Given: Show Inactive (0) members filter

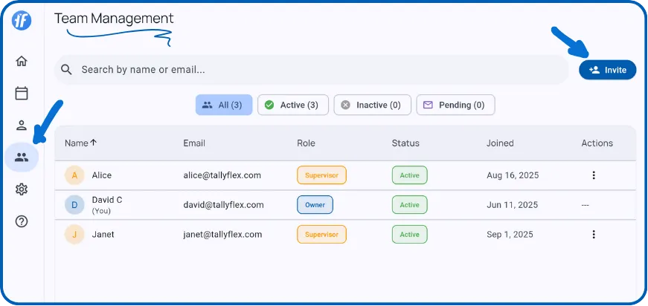Looking at the screenshot, I should pyautogui.click(x=372, y=105).
